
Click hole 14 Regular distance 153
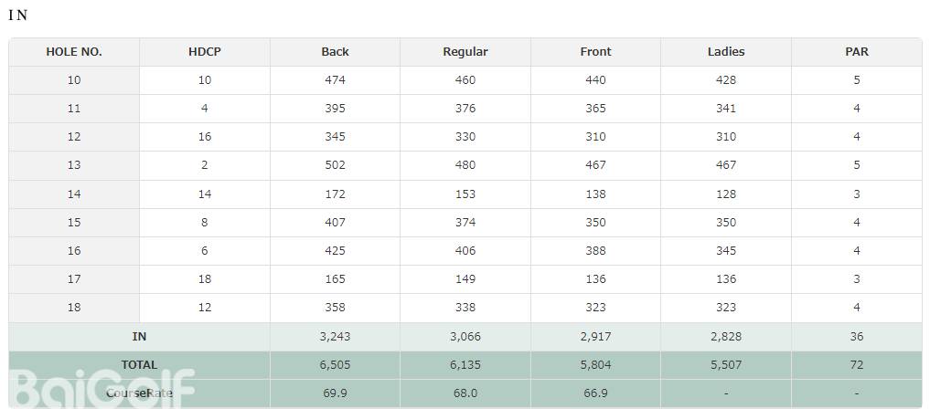465,194
